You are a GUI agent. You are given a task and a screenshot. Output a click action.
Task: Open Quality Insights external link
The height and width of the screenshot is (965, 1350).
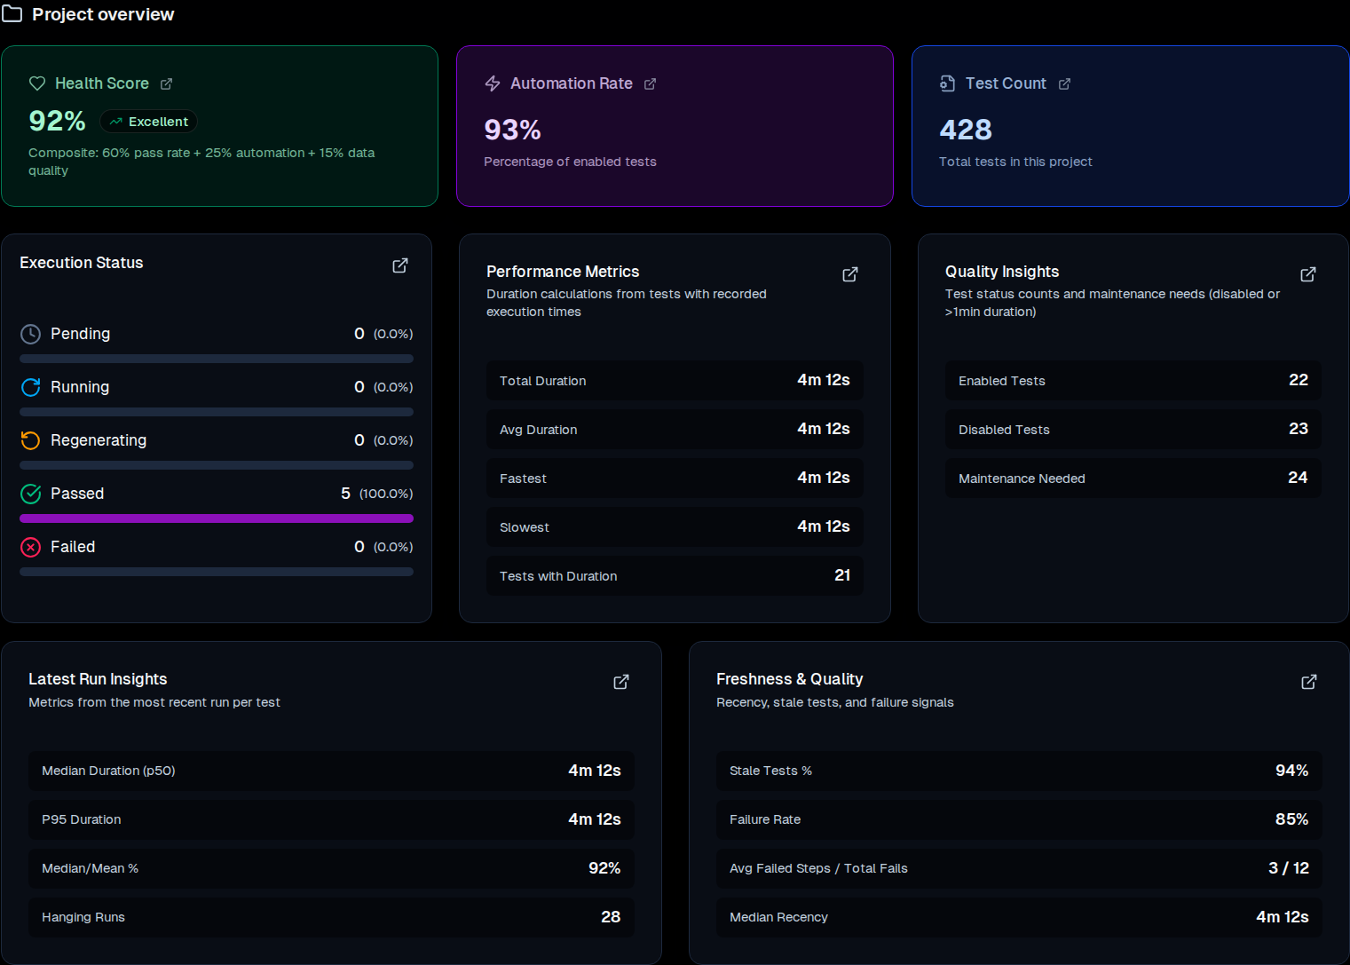[x=1307, y=274]
